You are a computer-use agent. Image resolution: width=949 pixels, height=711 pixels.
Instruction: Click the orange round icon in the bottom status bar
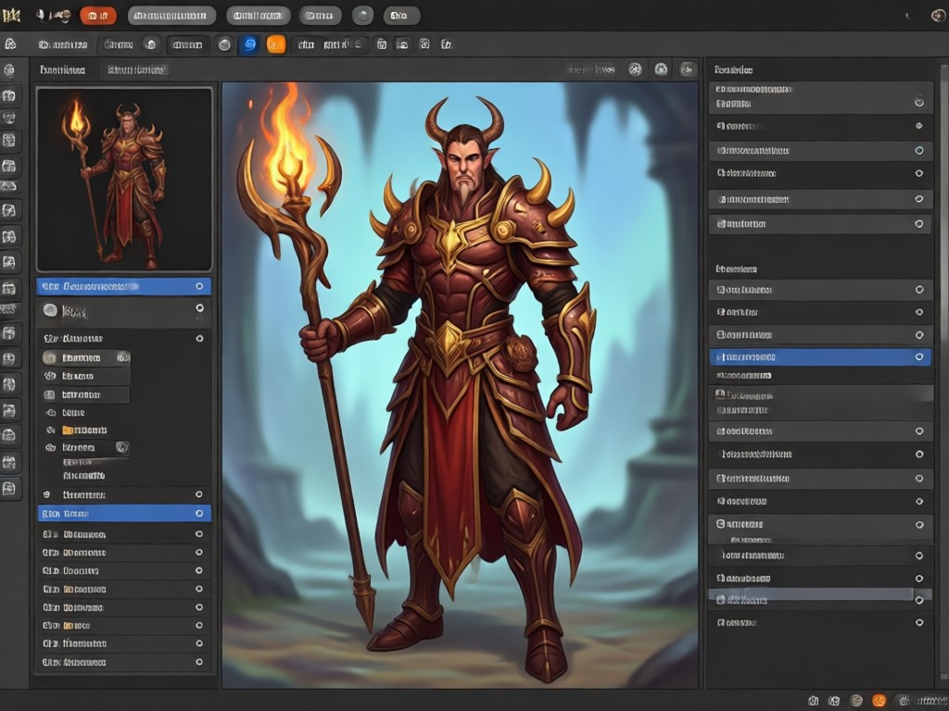(x=879, y=701)
